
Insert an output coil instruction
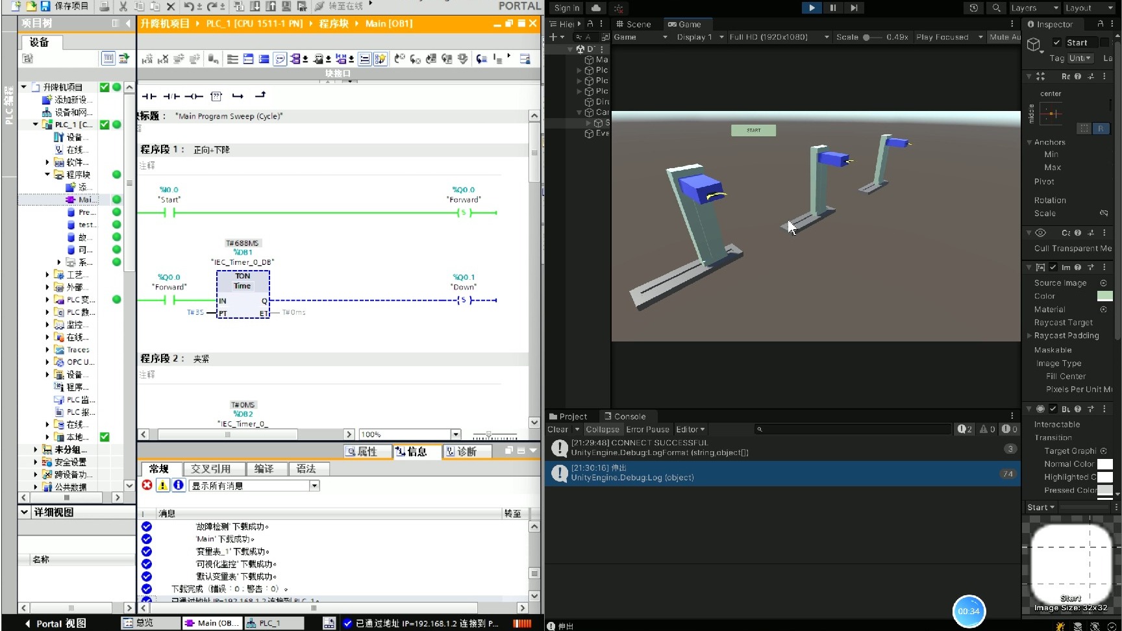click(x=193, y=96)
